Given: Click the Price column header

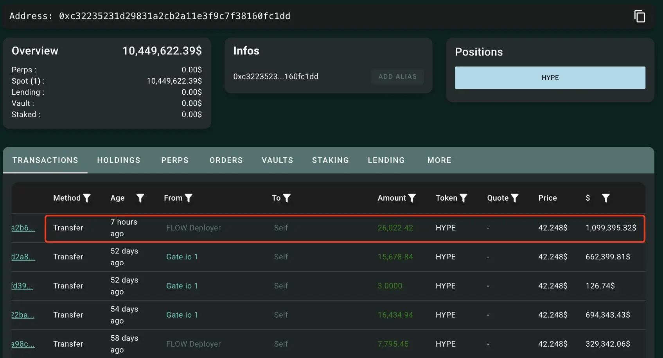Looking at the screenshot, I should click(548, 198).
